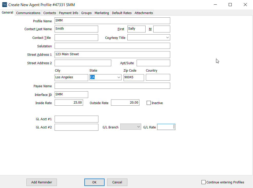Image resolution: width=253 pixels, height=188 pixels.
Task: Open the Attachments tab
Action: point(143,13)
